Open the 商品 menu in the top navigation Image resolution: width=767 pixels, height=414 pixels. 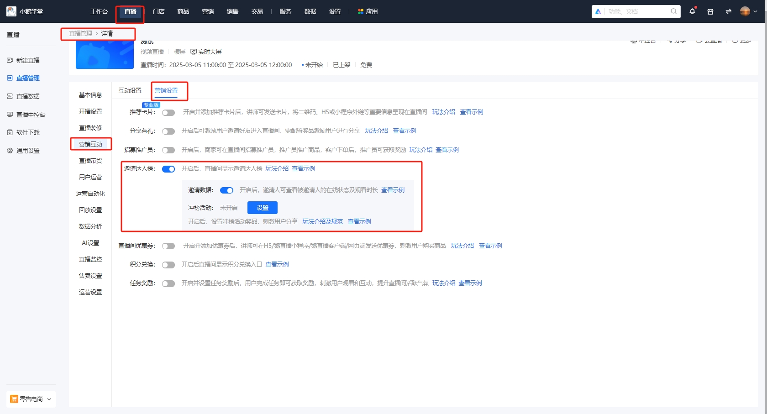(183, 11)
